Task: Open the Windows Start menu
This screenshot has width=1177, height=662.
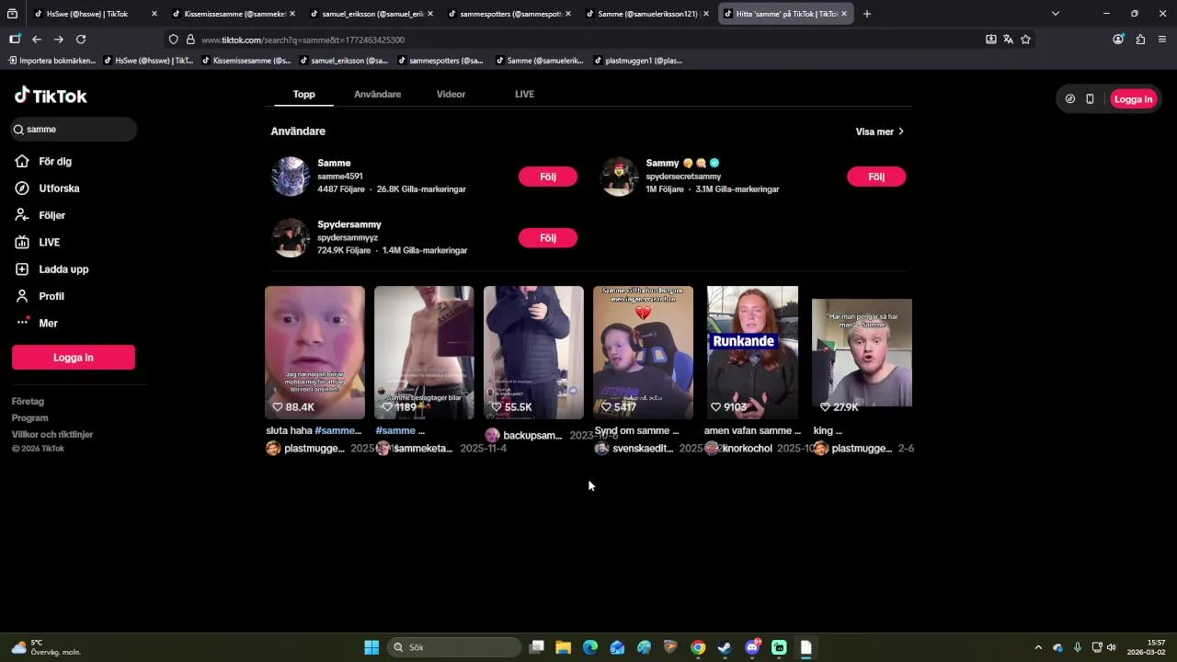Action: 371,647
